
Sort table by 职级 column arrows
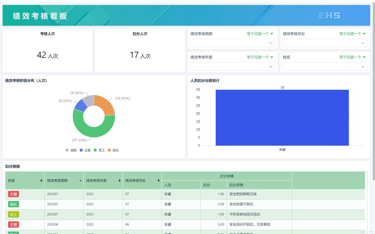(41, 181)
